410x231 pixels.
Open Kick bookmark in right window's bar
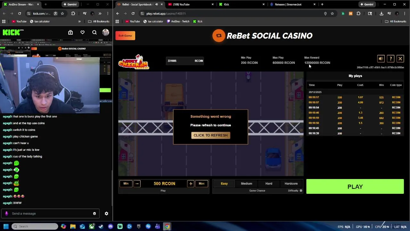(x=198, y=21)
